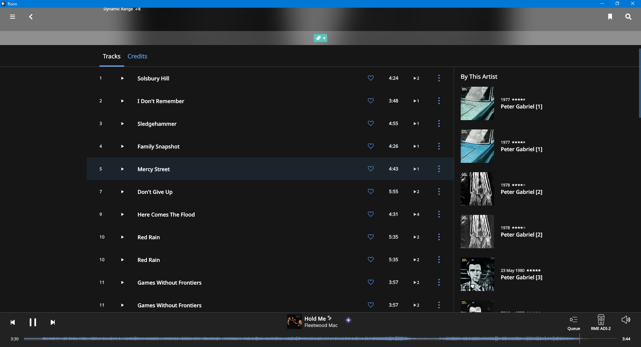Open the first 1977 Peter Gabriel [1] album
The height and width of the screenshot is (347, 641).
pyautogui.click(x=477, y=103)
